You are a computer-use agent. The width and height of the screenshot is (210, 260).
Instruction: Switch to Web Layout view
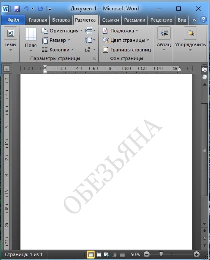[107, 254]
